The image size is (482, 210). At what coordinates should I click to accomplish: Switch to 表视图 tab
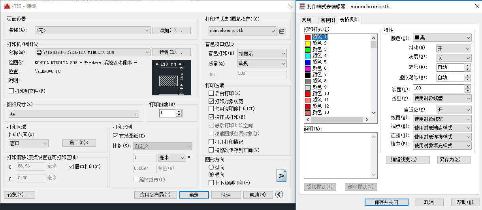tap(328, 20)
